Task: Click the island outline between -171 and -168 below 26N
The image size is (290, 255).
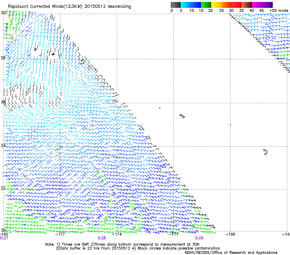Action: point(182,116)
